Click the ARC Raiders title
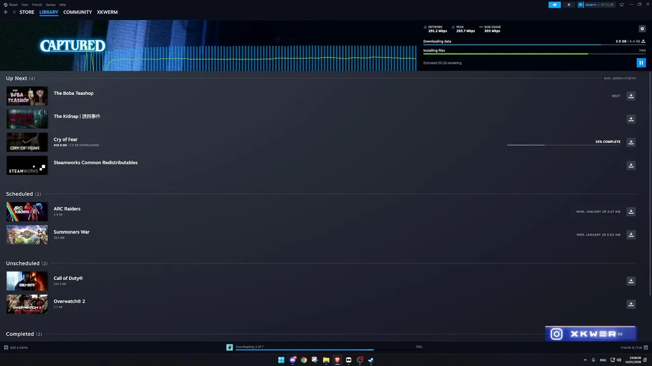Viewport: 652px width, 366px height. 67,209
